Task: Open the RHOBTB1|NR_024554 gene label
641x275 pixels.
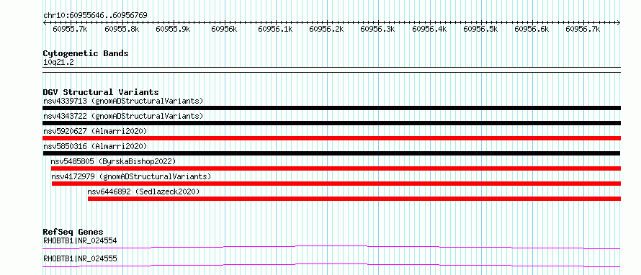Action: (x=80, y=240)
